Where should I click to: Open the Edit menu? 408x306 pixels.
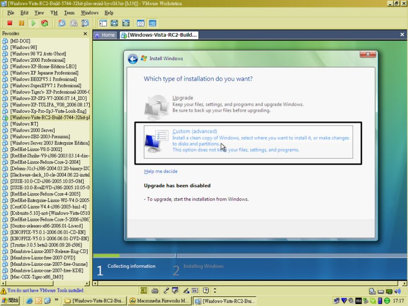[24, 13]
